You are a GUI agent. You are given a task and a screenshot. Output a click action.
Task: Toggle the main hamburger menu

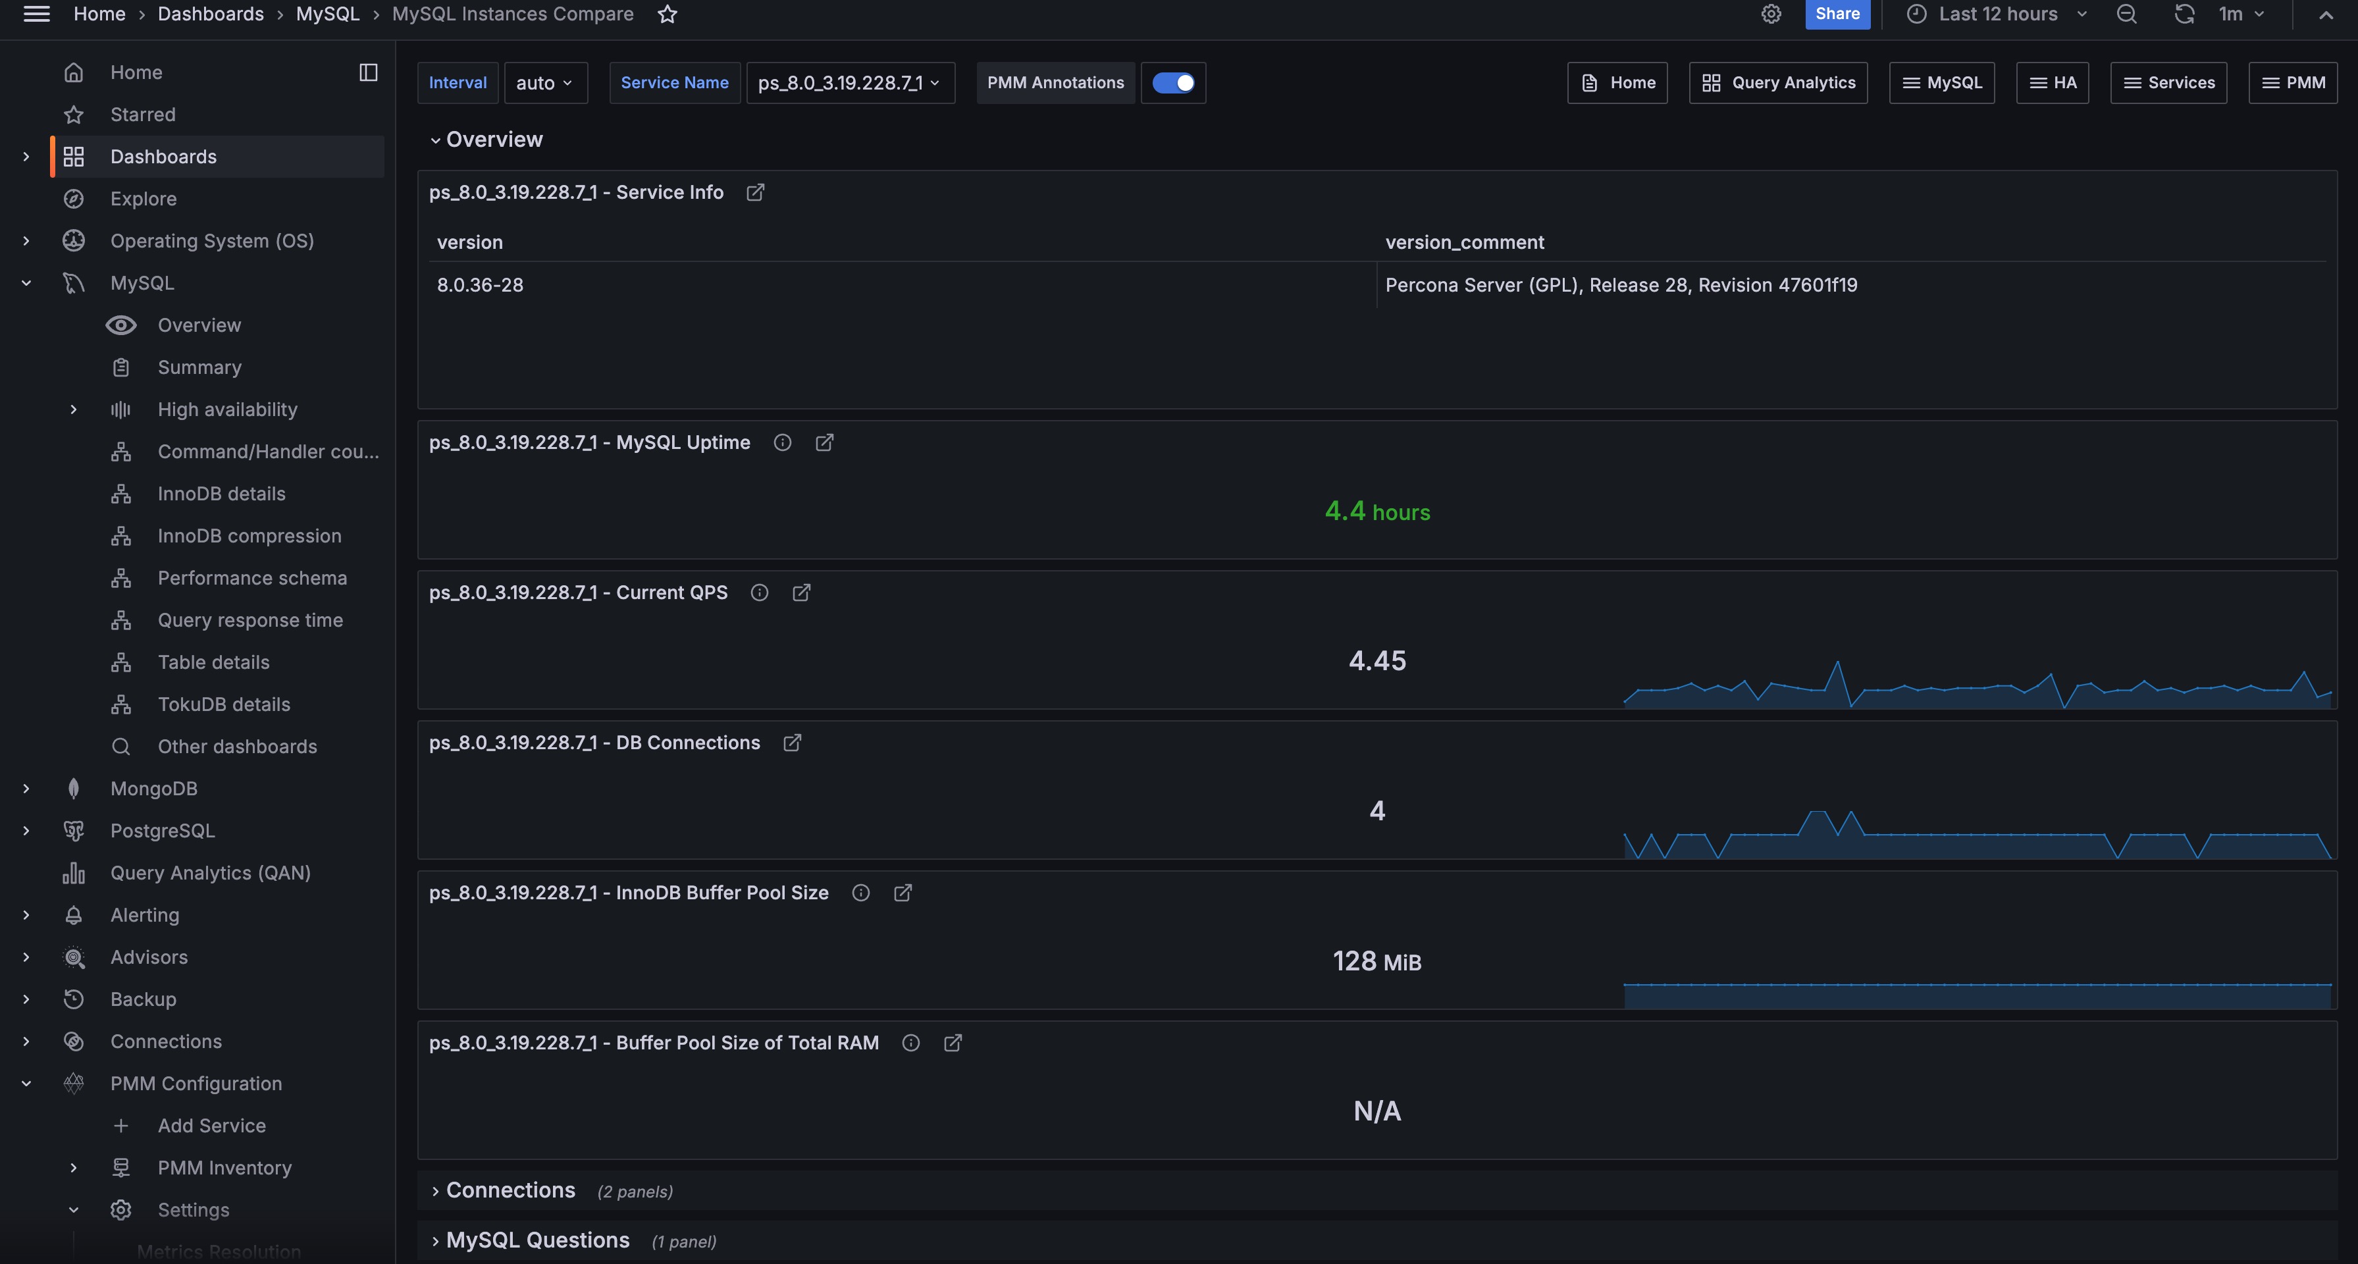[37, 14]
